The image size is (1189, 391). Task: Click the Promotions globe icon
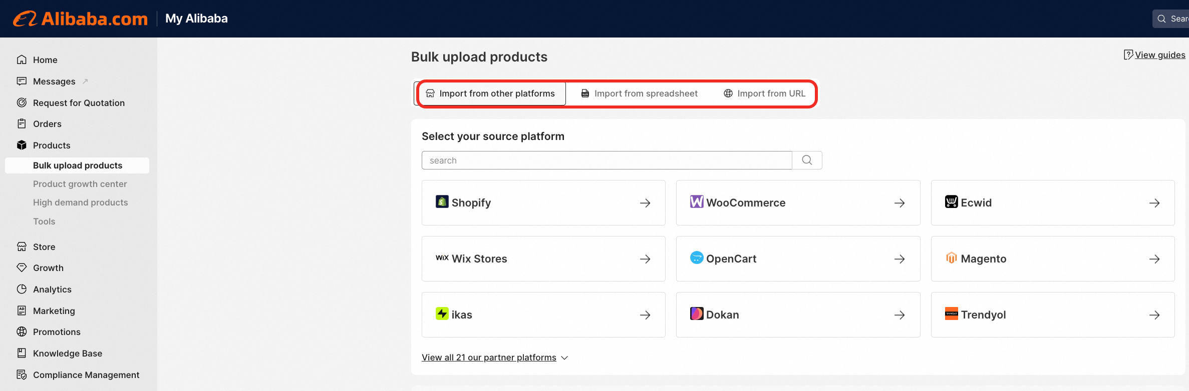22,331
